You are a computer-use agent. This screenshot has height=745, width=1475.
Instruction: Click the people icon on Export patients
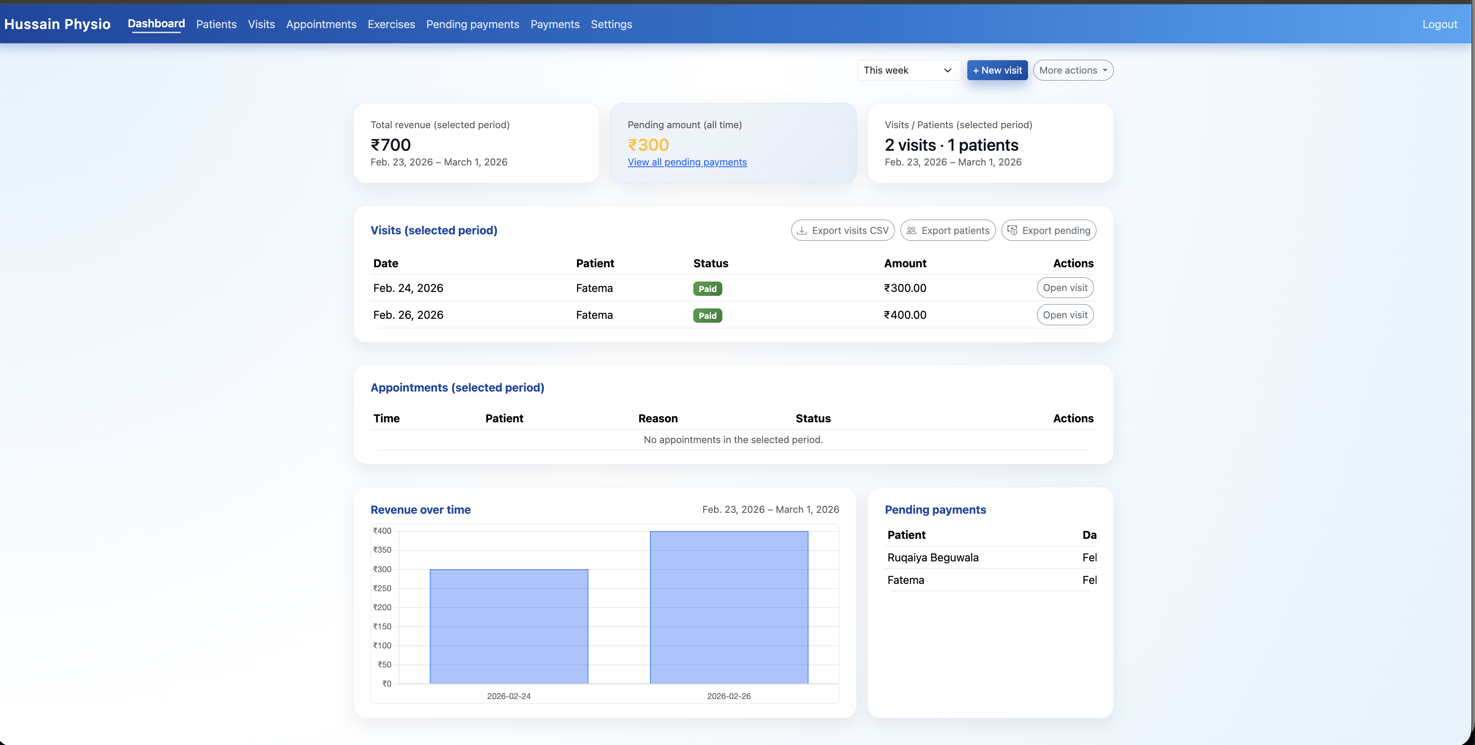[x=911, y=230]
